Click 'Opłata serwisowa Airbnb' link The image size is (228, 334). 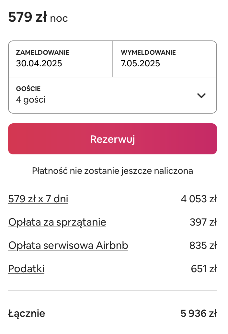point(68,246)
